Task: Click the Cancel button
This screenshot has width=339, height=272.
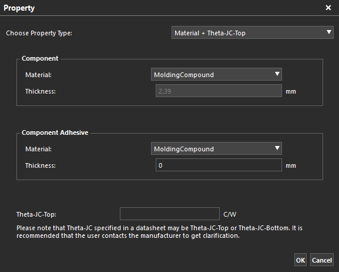Action: click(322, 260)
